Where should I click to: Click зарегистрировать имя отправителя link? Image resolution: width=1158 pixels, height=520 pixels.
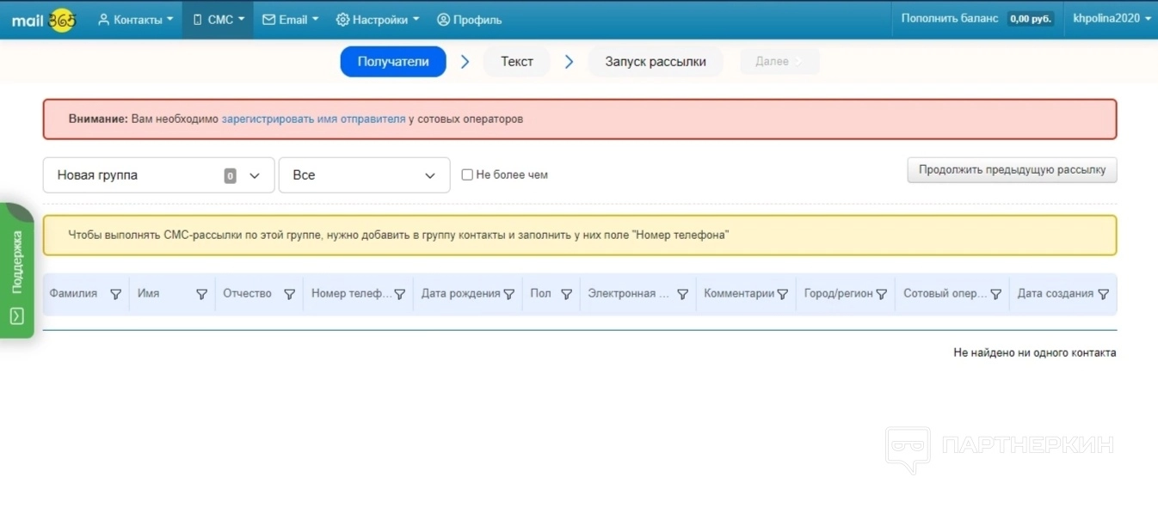[313, 119]
